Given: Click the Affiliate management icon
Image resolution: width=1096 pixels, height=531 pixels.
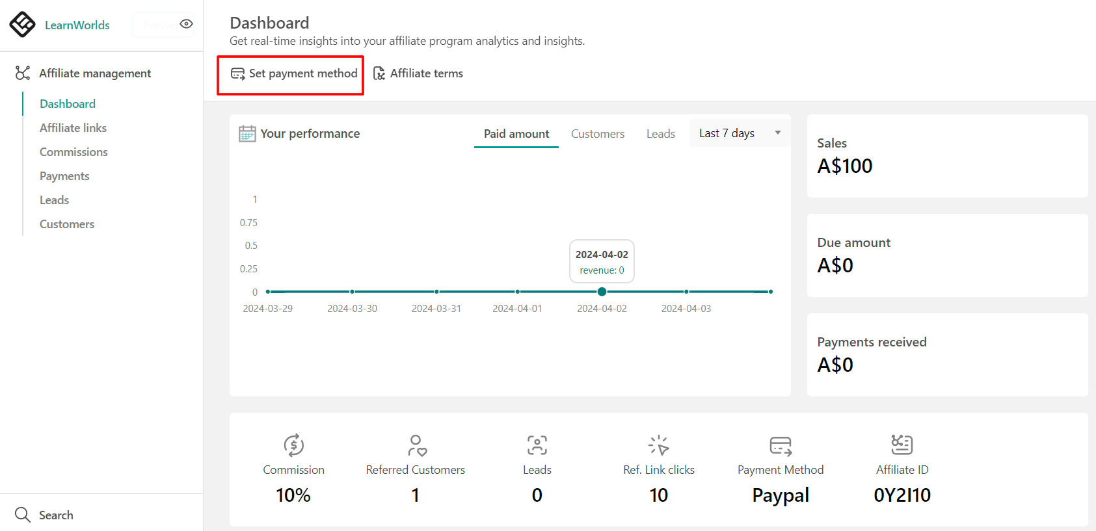Looking at the screenshot, I should [x=23, y=73].
